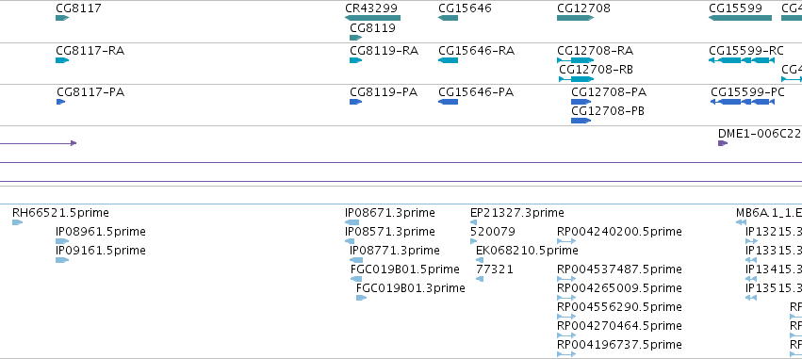Image resolution: width=802 pixels, height=359 pixels.
Task: Click the CR43299 gene bar
Action: (372, 18)
